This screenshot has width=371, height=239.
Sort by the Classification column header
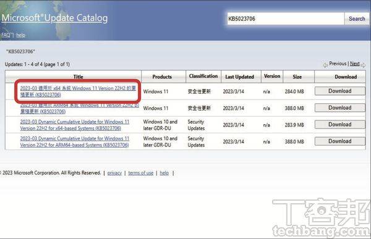coord(203,76)
